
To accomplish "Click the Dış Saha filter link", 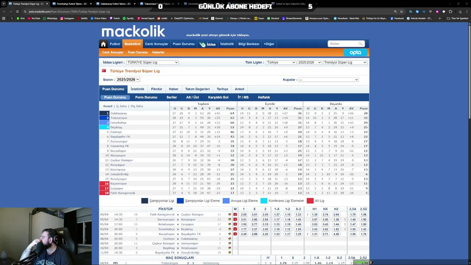I will point(137,106).
